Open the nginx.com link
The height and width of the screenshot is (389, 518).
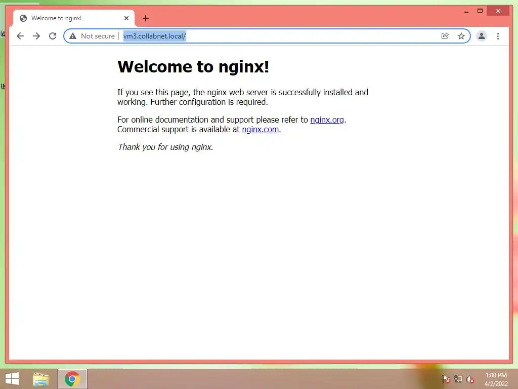click(261, 129)
